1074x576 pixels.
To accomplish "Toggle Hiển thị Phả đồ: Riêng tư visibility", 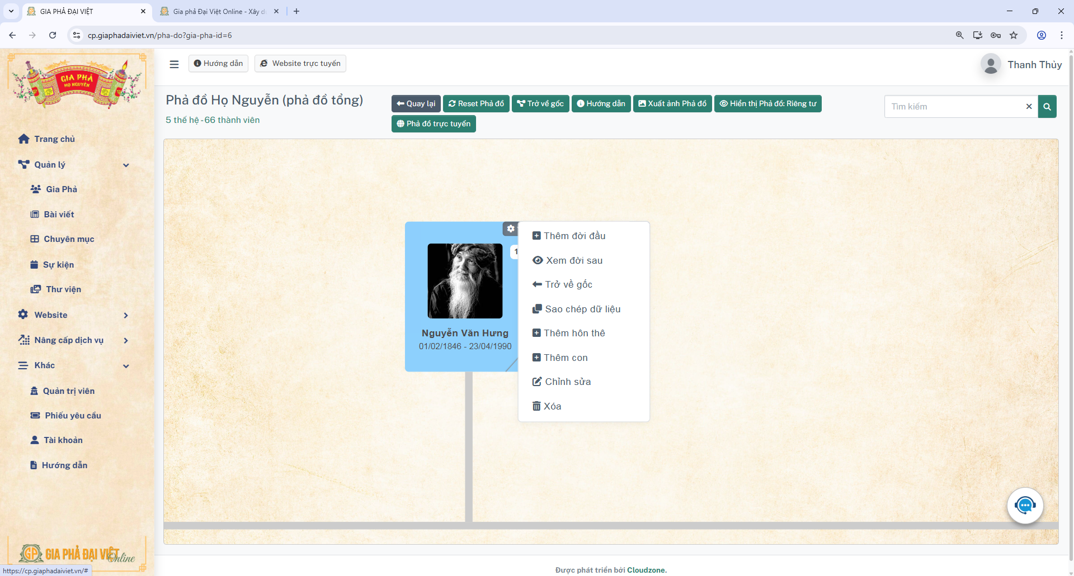I will click(767, 104).
